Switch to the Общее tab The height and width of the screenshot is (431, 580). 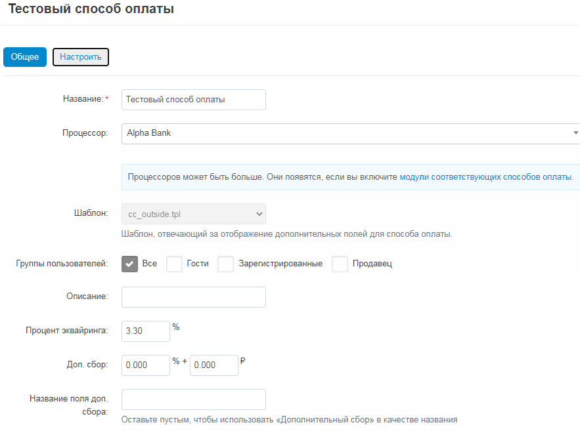pyautogui.click(x=25, y=57)
